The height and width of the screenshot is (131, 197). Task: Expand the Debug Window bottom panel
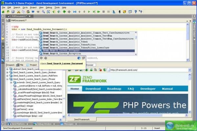54,124
